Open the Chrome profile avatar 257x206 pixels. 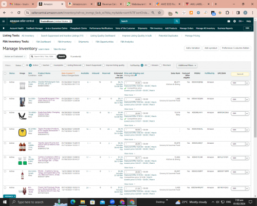point(245,13)
